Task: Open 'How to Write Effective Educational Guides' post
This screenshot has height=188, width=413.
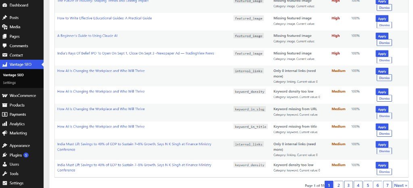Action: point(104,18)
